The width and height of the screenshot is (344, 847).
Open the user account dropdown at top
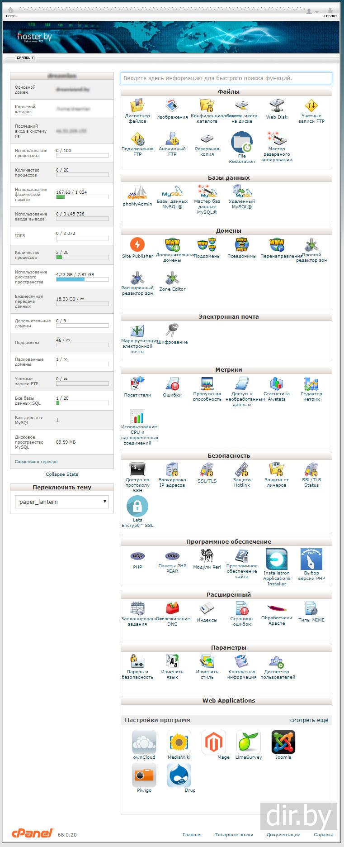[x=312, y=11]
